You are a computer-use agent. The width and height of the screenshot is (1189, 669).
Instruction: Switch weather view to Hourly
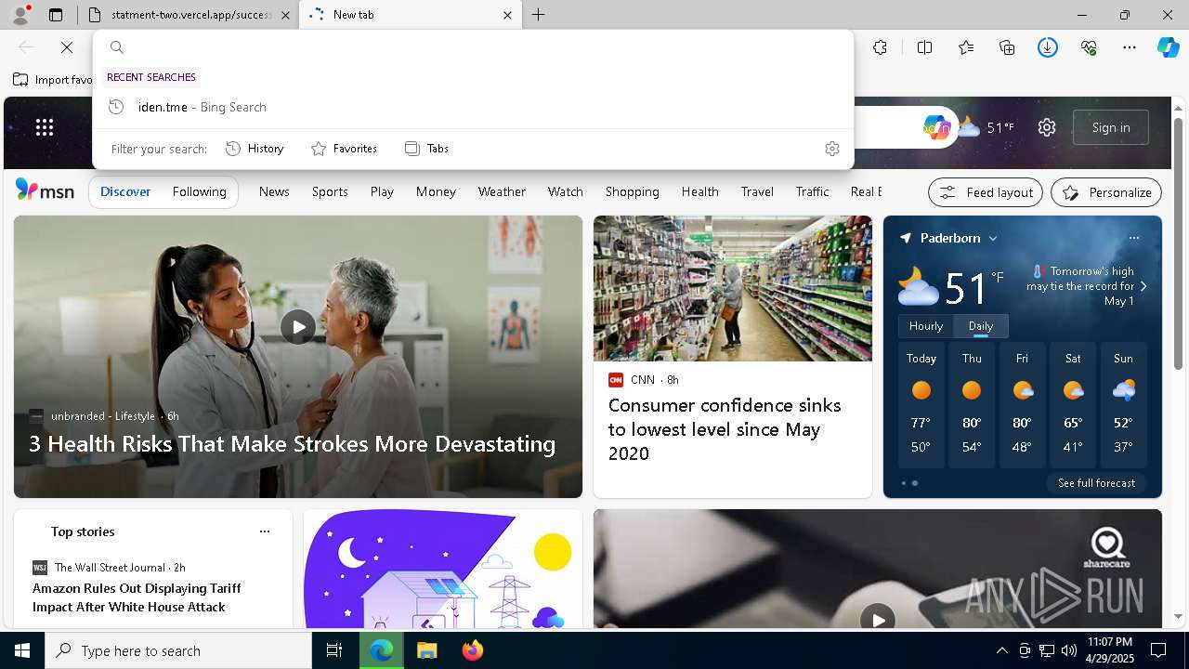point(926,326)
